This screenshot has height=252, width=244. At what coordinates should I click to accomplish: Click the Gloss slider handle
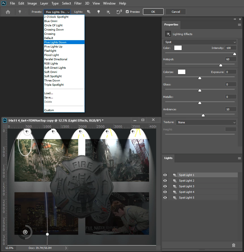[200, 90]
